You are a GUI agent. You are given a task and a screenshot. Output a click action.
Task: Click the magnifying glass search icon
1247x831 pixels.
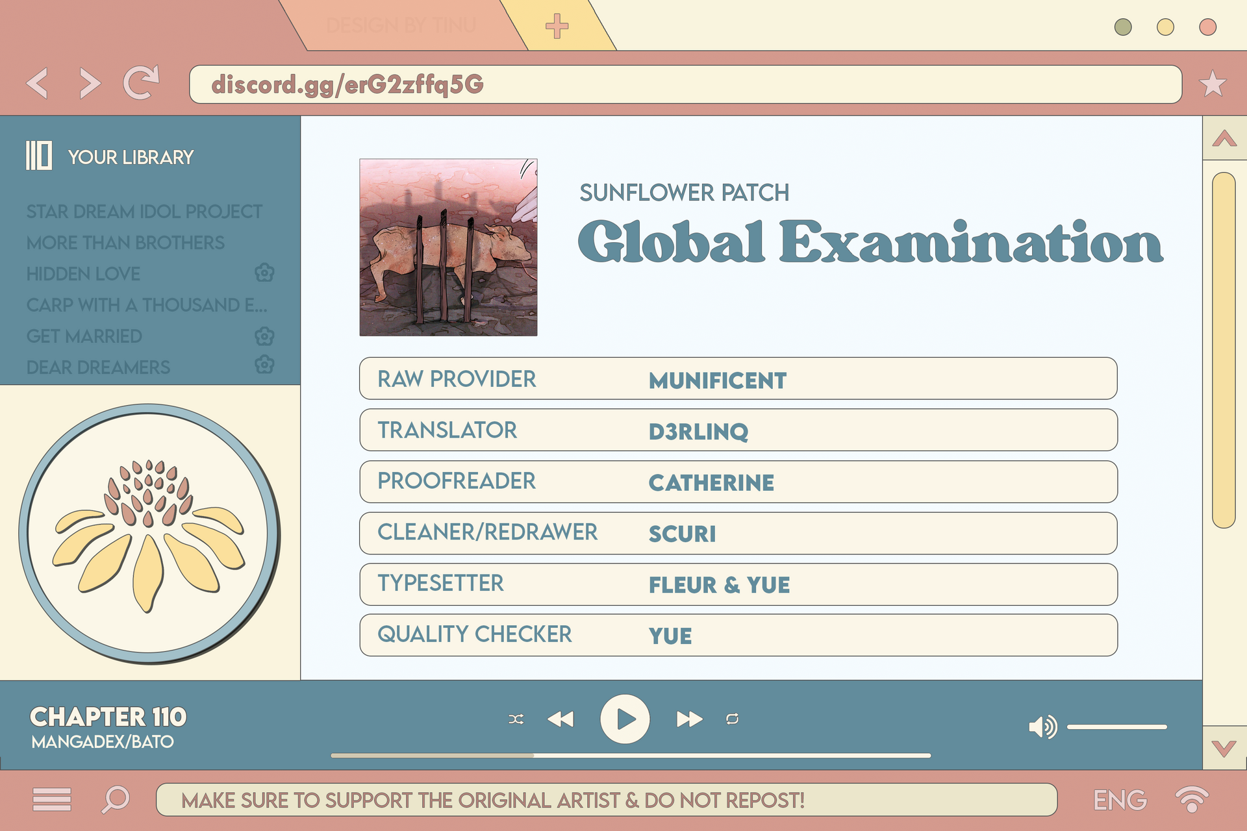116,799
